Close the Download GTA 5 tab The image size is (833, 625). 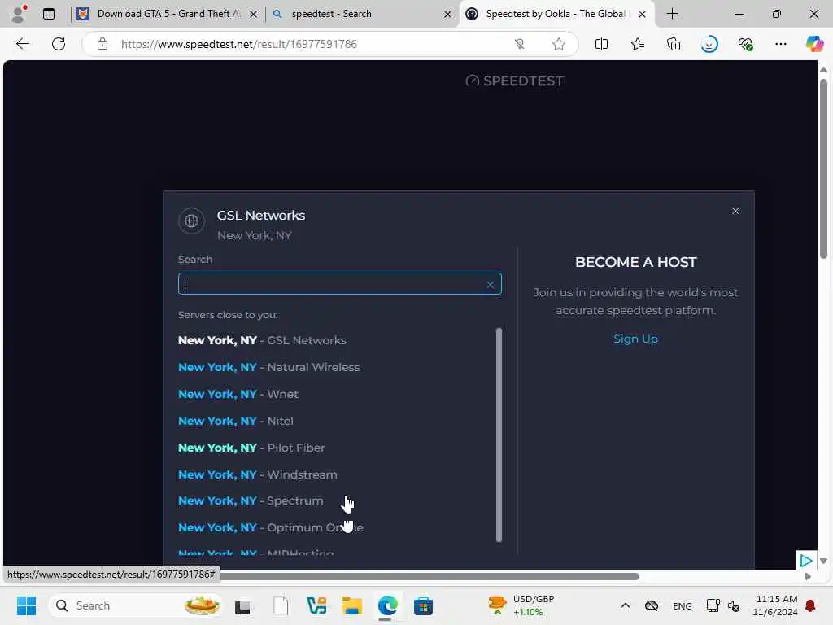coord(254,15)
